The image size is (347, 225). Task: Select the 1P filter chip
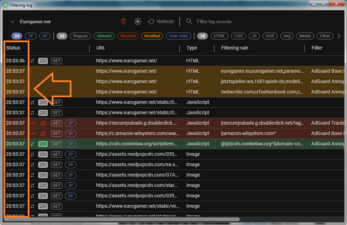tap(31, 36)
